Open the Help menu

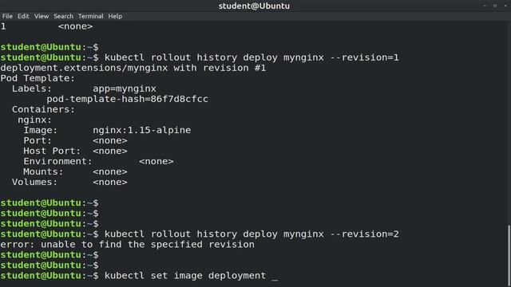pyautogui.click(x=115, y=16)
